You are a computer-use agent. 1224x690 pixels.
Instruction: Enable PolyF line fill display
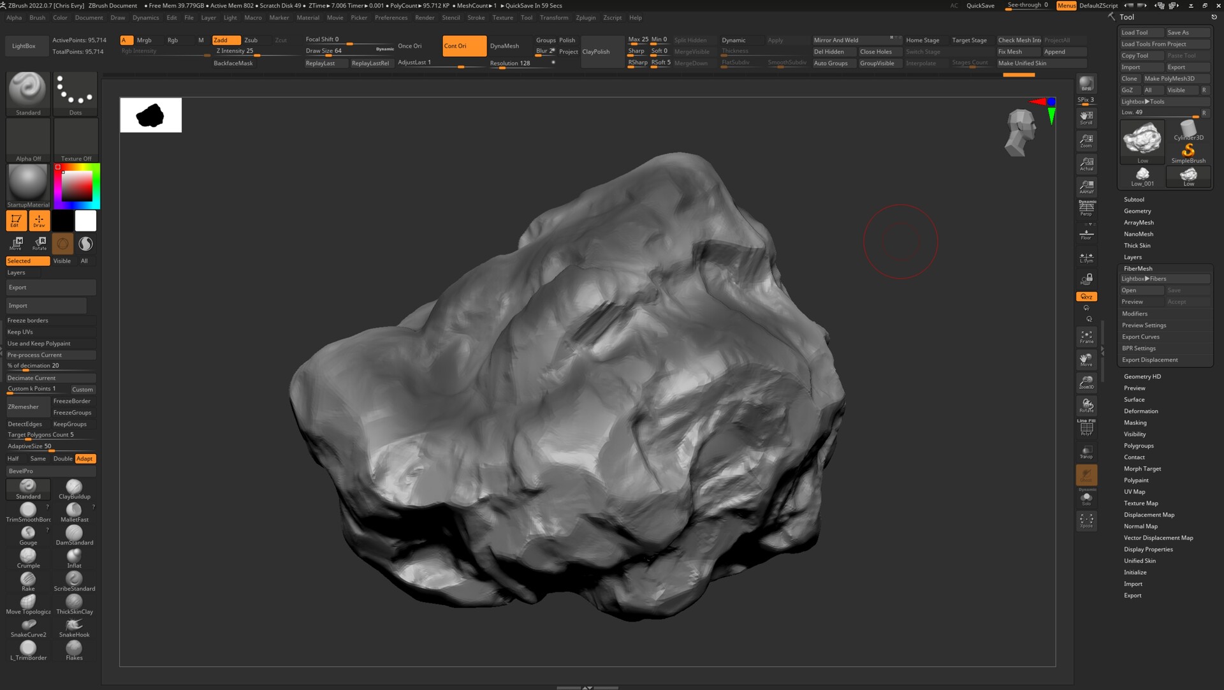(1086, 428)
